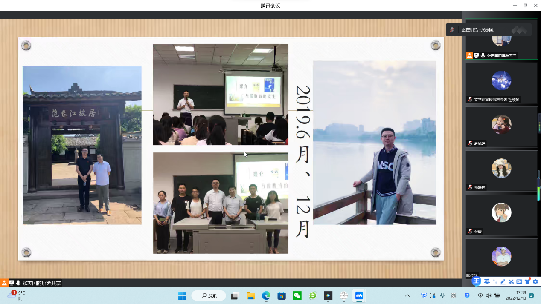The image size is (541, 304).
Task: Click the weather widget showing 9°C
Action: coord(16,295)
